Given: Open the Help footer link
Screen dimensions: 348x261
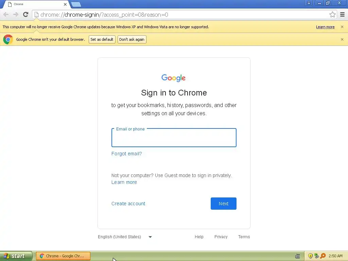Looking at the screenshot, I should tap(199, 237).
